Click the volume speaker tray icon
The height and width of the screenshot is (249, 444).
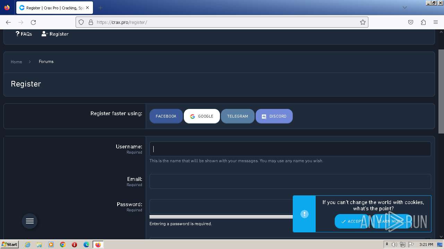[x=394, y=245]
